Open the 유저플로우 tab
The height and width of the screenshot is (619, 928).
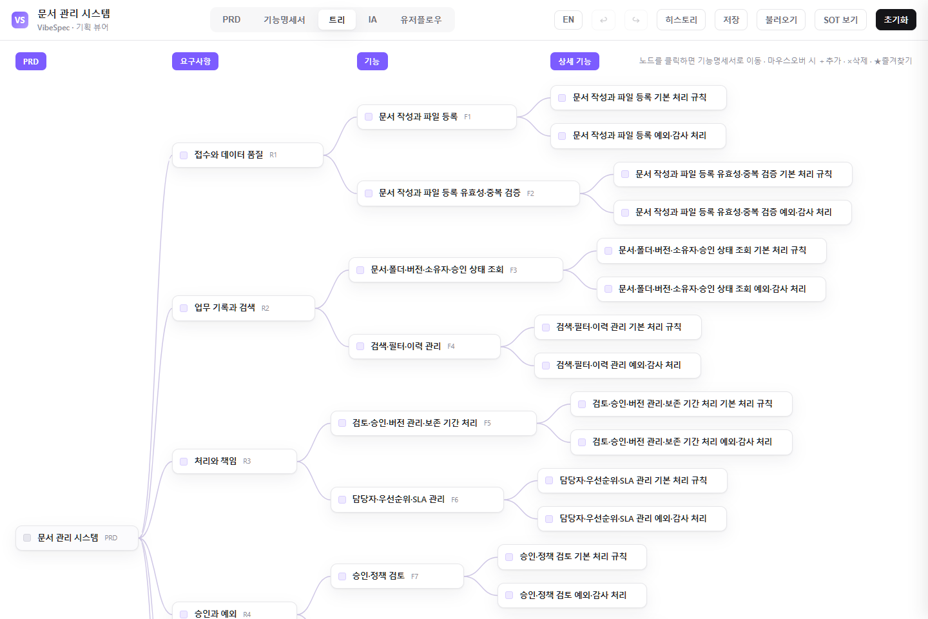(x=421, y=20)
